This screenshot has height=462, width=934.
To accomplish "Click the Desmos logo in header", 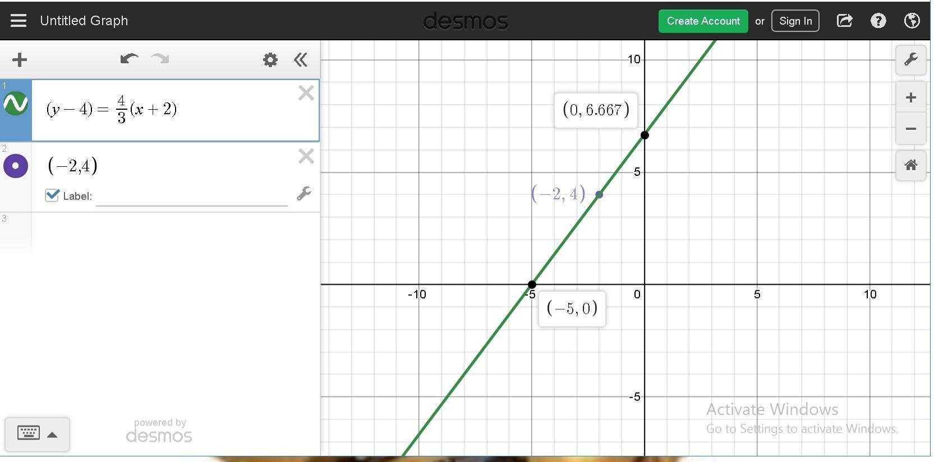I will pyautogui.click(x=466, y=21).
